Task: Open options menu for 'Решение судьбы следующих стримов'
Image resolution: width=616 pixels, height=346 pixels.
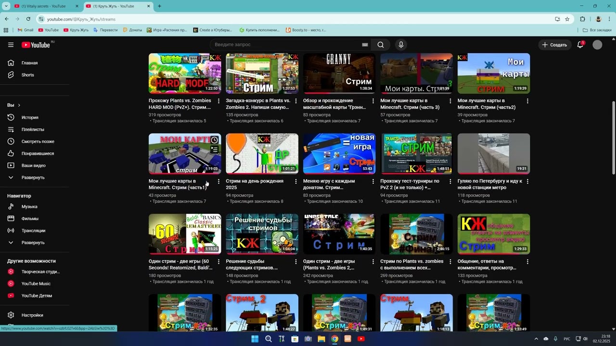Action: [x=296, y=262]
